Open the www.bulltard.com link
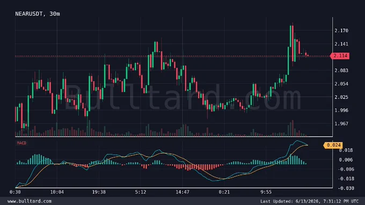The image size is (365, 205). pyautogui.click(x=30, y=201)
